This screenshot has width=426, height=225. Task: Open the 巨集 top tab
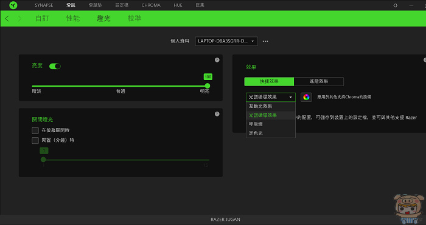(200, 5)
